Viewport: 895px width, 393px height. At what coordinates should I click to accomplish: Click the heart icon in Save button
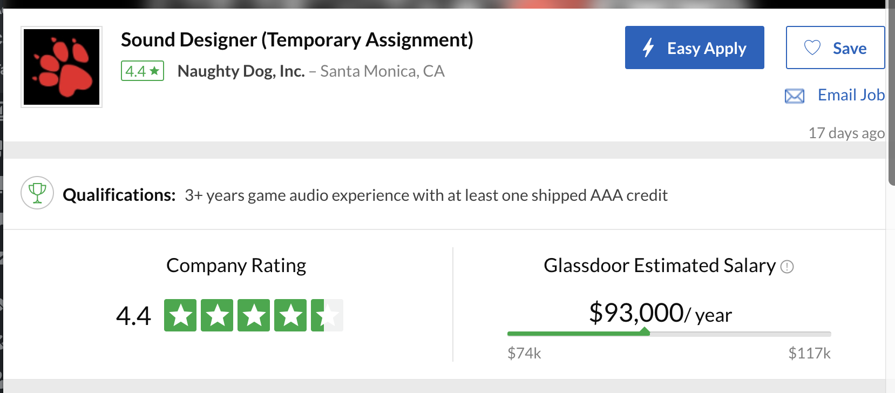[812, 48]
